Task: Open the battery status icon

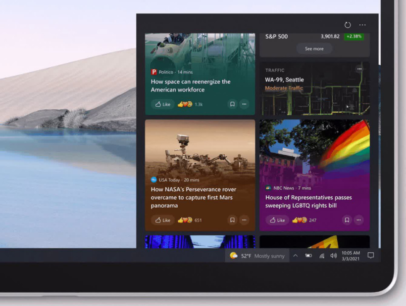Action: (308, 256)
